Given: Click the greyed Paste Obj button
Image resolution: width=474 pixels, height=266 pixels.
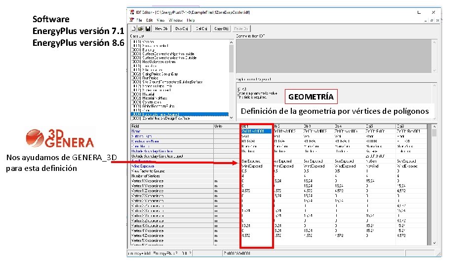Looking at the screenshot, I should 241,29.
